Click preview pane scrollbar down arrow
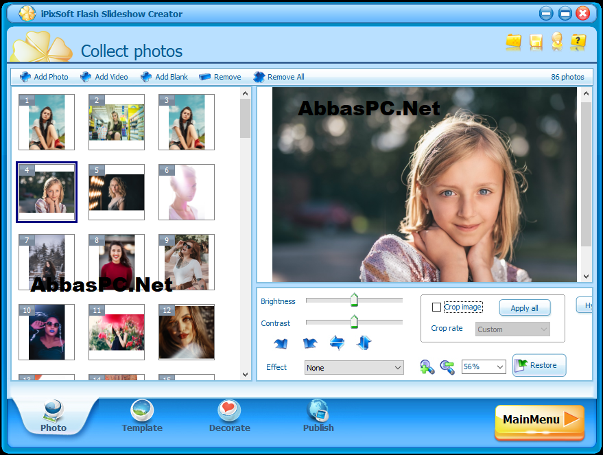Viewport: 603px width, 455px height. pyautogui.click(x=586, y=276)
